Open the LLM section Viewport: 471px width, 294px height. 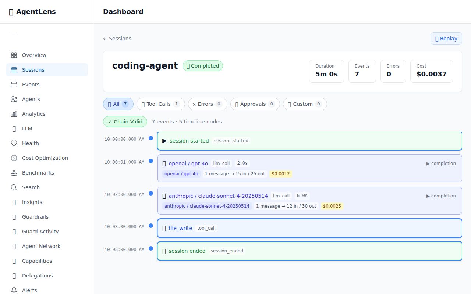(x=47, y=129)
